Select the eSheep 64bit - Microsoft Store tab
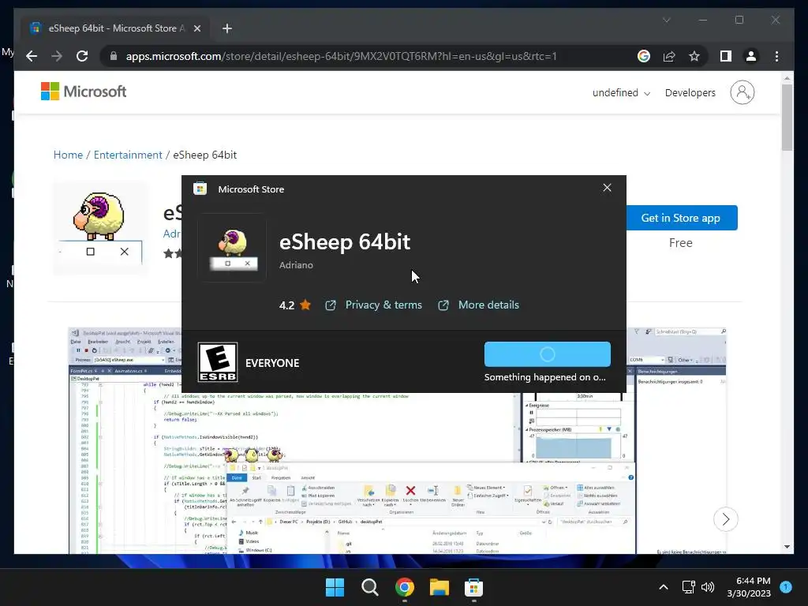 pos(115,28)
